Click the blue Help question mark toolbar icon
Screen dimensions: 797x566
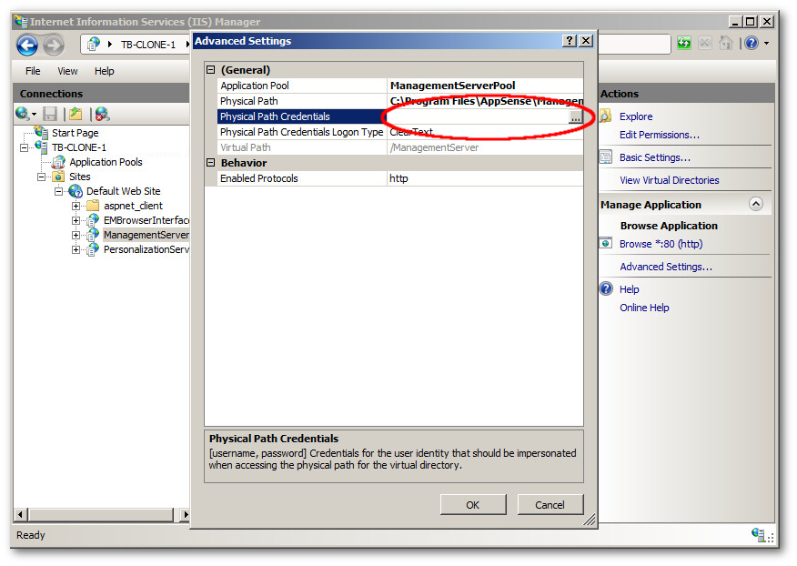coord(752,44)
